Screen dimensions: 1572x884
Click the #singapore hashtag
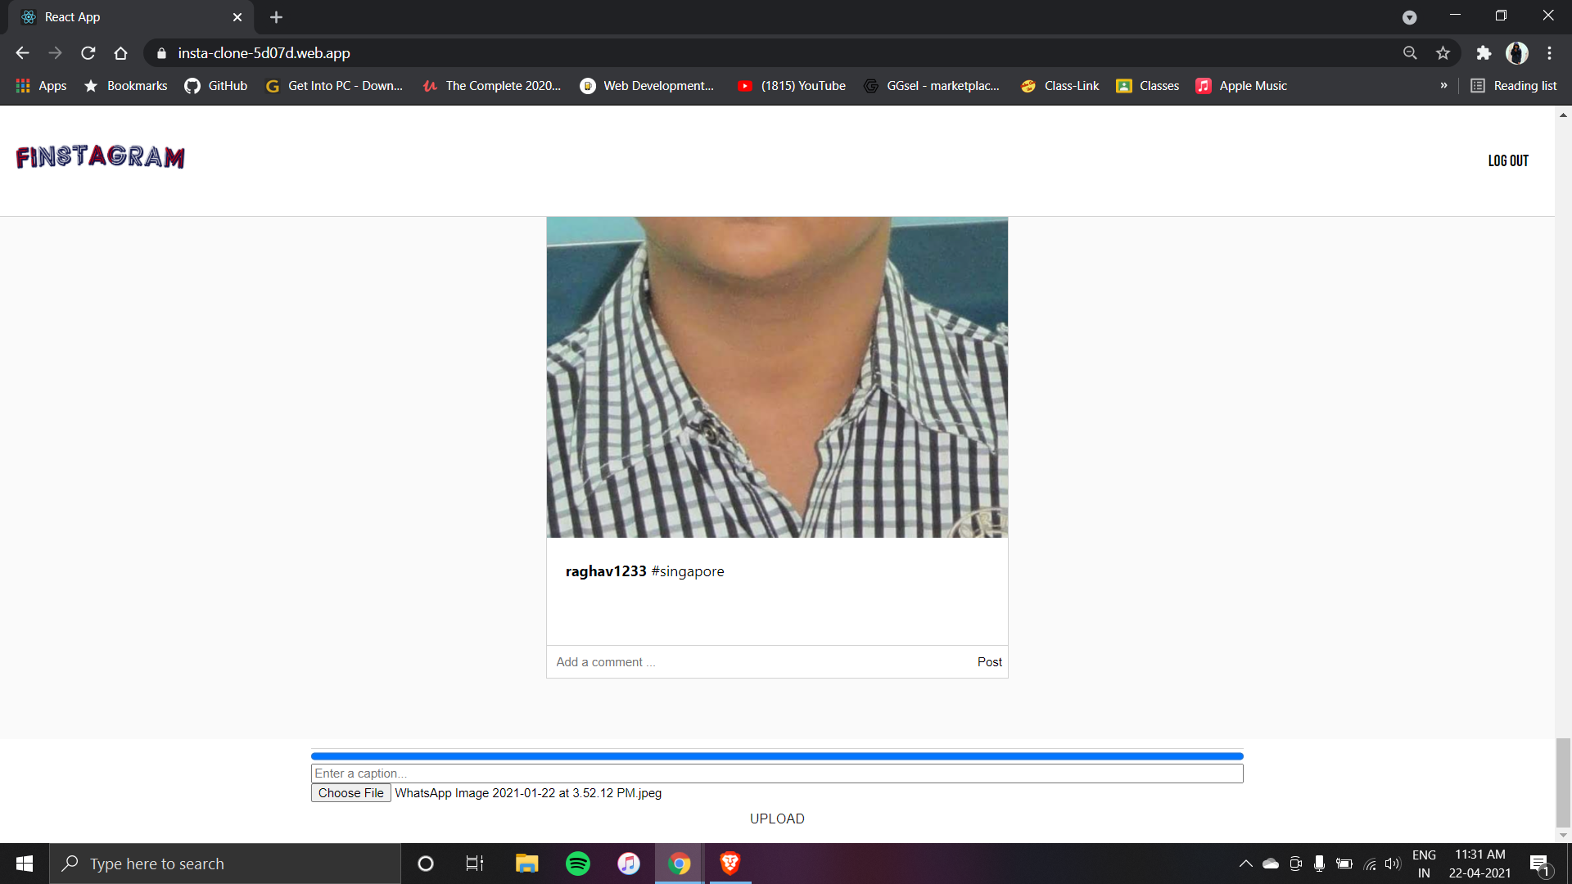(x=687, y=571)
